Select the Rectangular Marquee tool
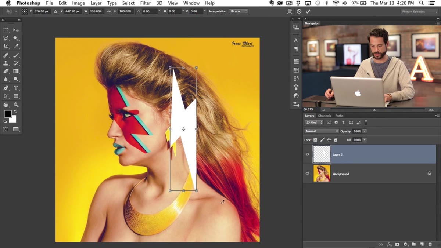 [x=6, y=30]
